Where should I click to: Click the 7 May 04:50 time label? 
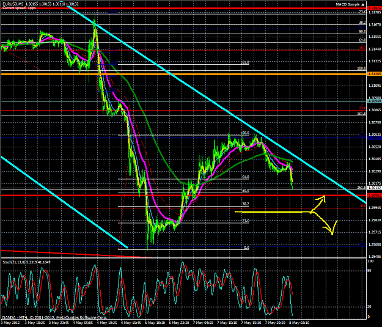coord(202,323)
